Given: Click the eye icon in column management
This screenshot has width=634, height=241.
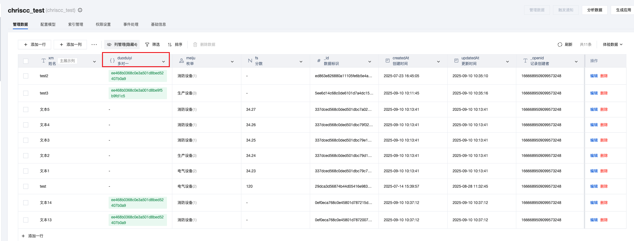Looking at the screenshot, I should pos(109,45).
